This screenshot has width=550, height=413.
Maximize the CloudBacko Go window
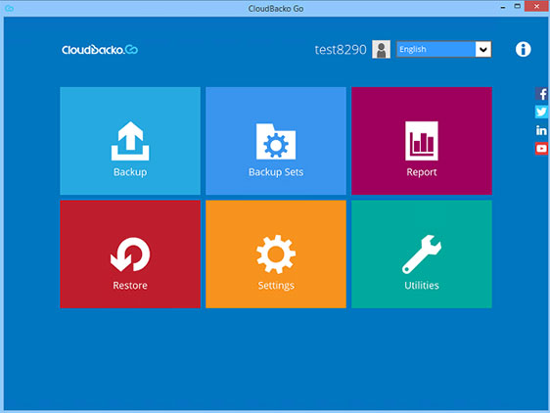(518, 6)
